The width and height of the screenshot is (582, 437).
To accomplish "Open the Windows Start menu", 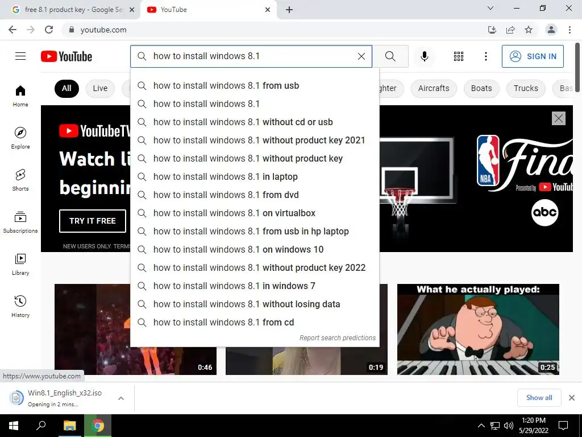I will [14, 426].
